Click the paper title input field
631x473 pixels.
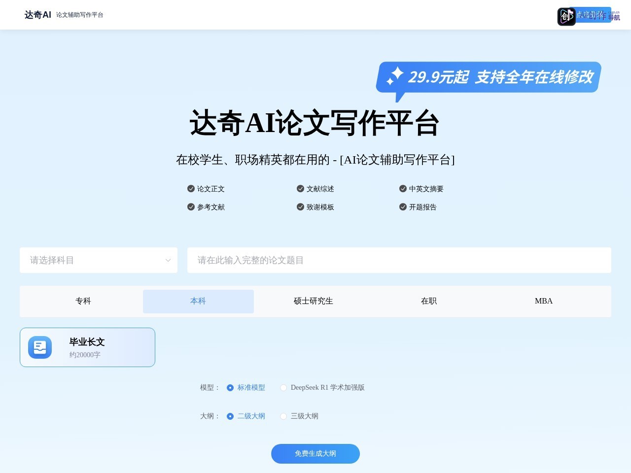tap(399, 260)
